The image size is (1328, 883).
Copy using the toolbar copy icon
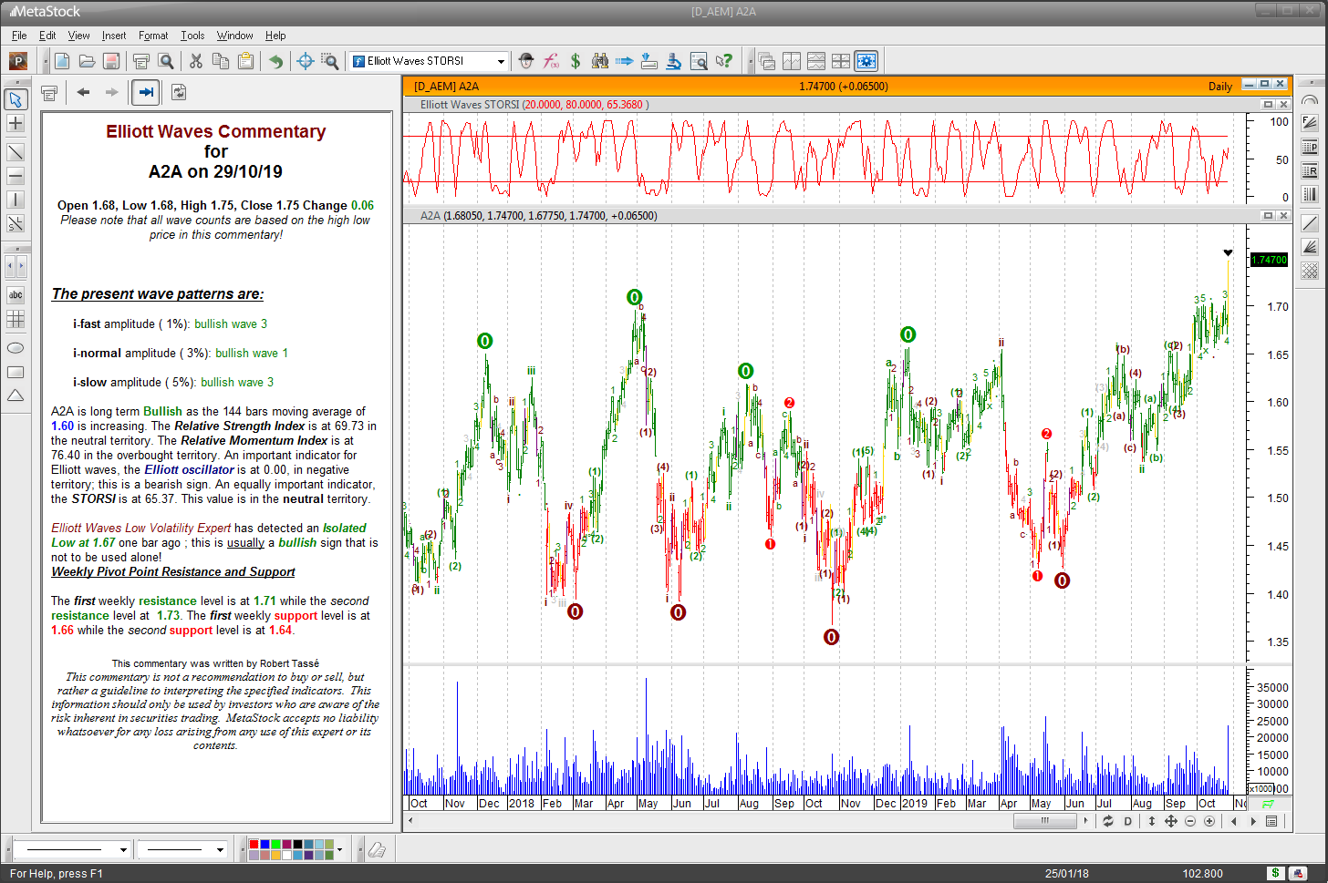tap(221, 61)
